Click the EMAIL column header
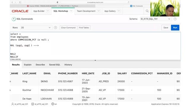The width and height of the screenshot is (190, 107). (47, 73)
